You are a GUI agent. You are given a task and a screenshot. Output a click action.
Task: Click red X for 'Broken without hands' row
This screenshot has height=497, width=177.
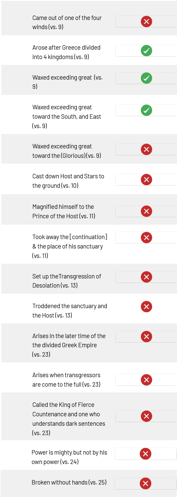click(x=145, y=483)
